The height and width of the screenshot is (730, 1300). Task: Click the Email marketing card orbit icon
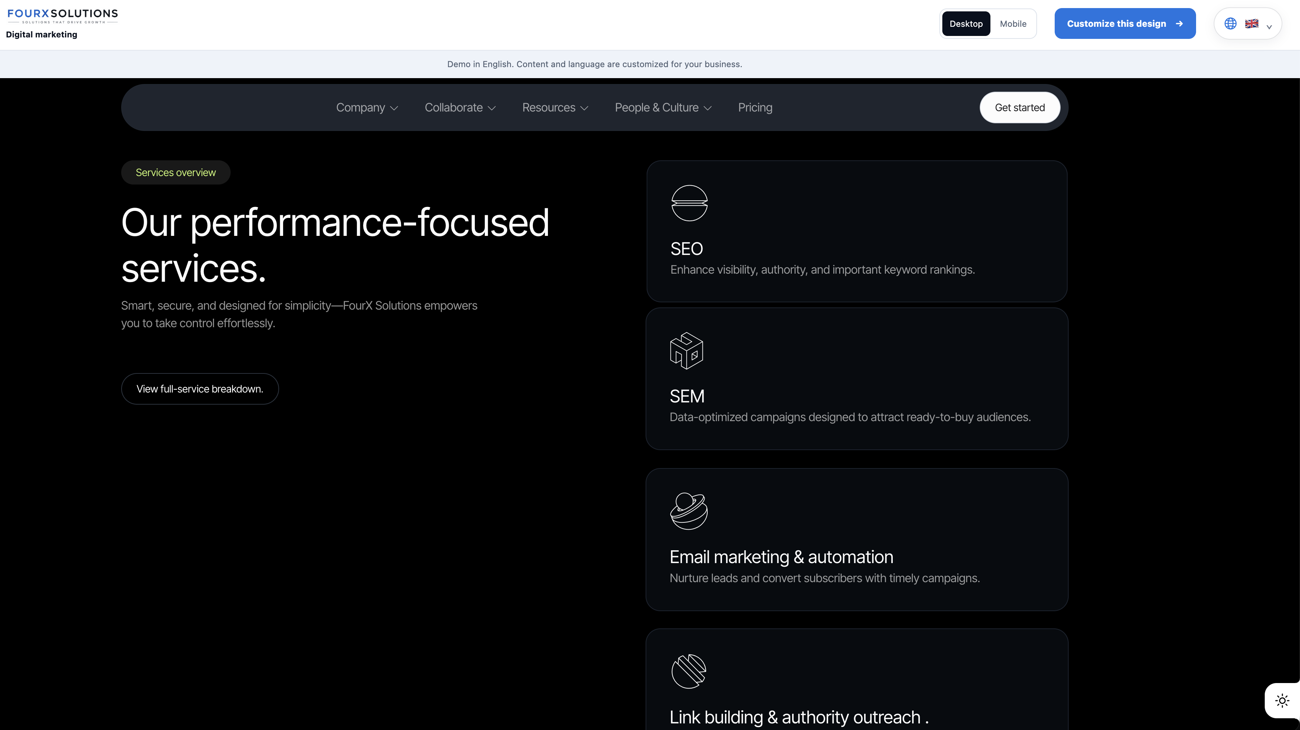(x=689, y=511)
